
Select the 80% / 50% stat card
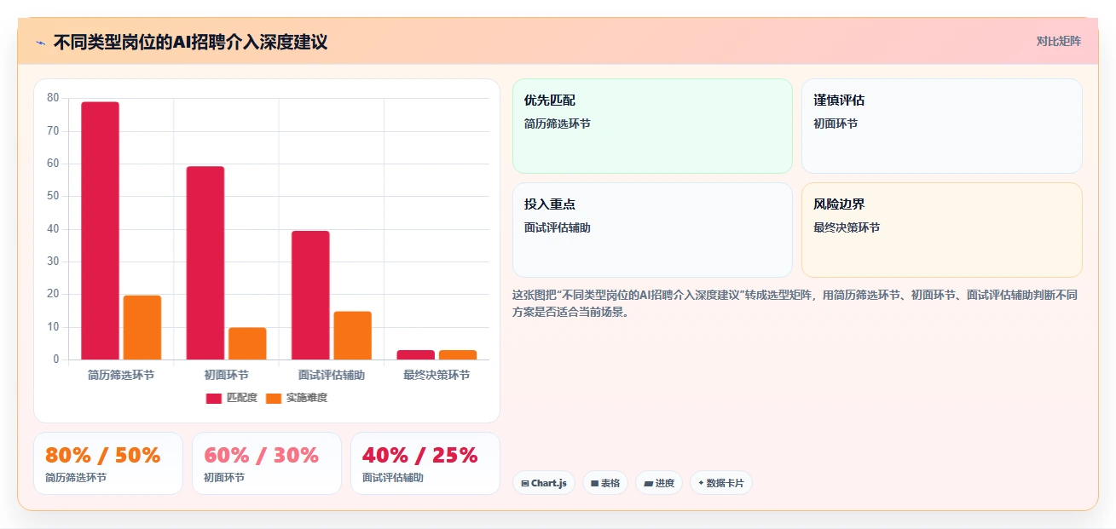pyautogui.click(x=108, y=463)
